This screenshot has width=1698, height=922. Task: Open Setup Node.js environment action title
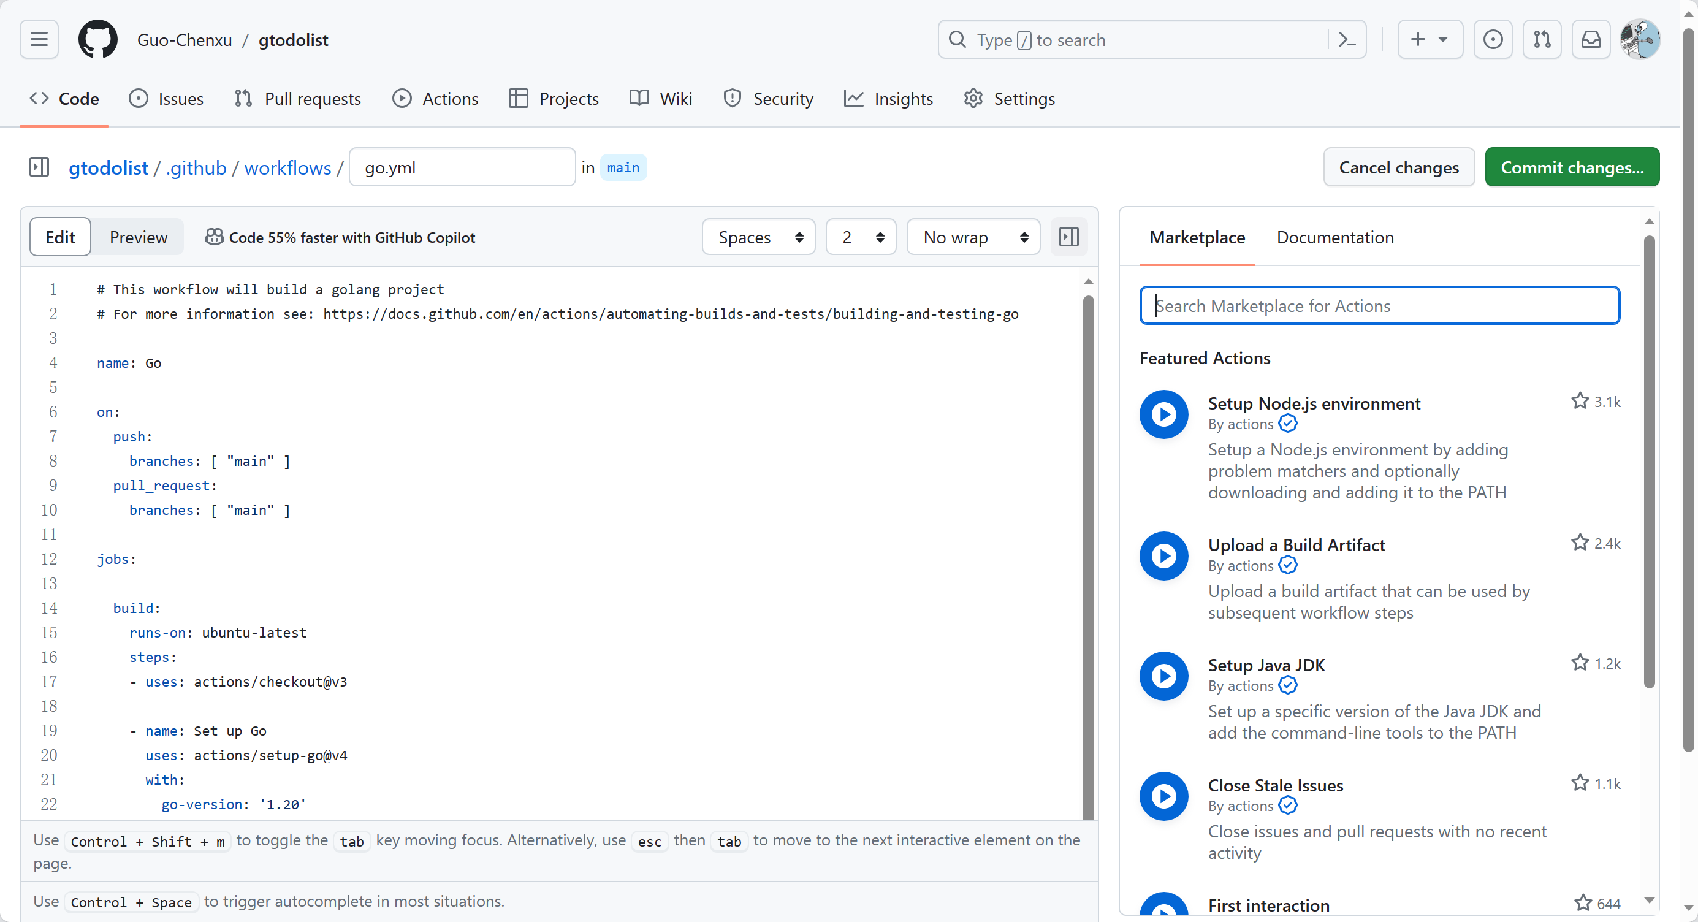(1314, 403)
